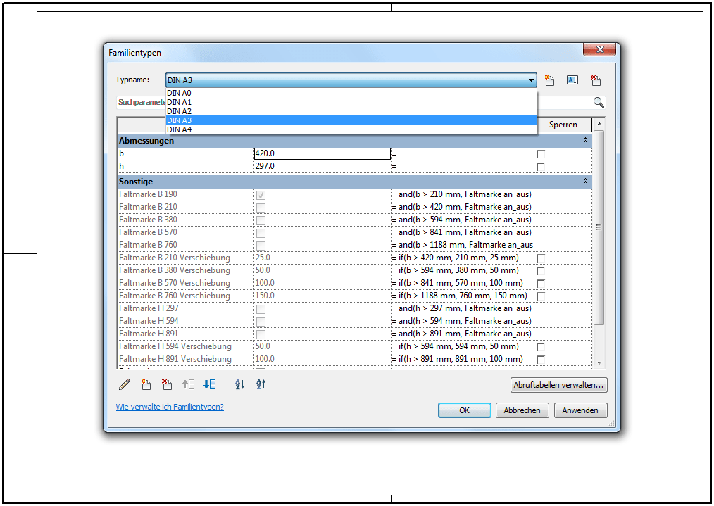Move parameter down with the arrow icon
Viewport: 714px width, 506px height.
[209, 384]
